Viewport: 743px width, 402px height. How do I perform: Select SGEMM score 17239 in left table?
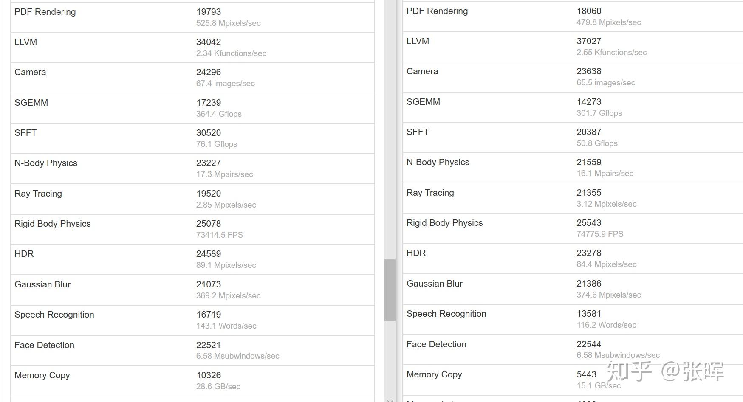(x=209, y=103)
